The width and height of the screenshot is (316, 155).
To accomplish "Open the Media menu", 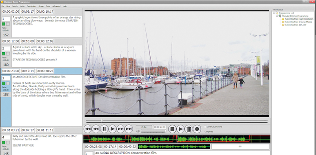I will pyautogui.click(x=22, y=7).
